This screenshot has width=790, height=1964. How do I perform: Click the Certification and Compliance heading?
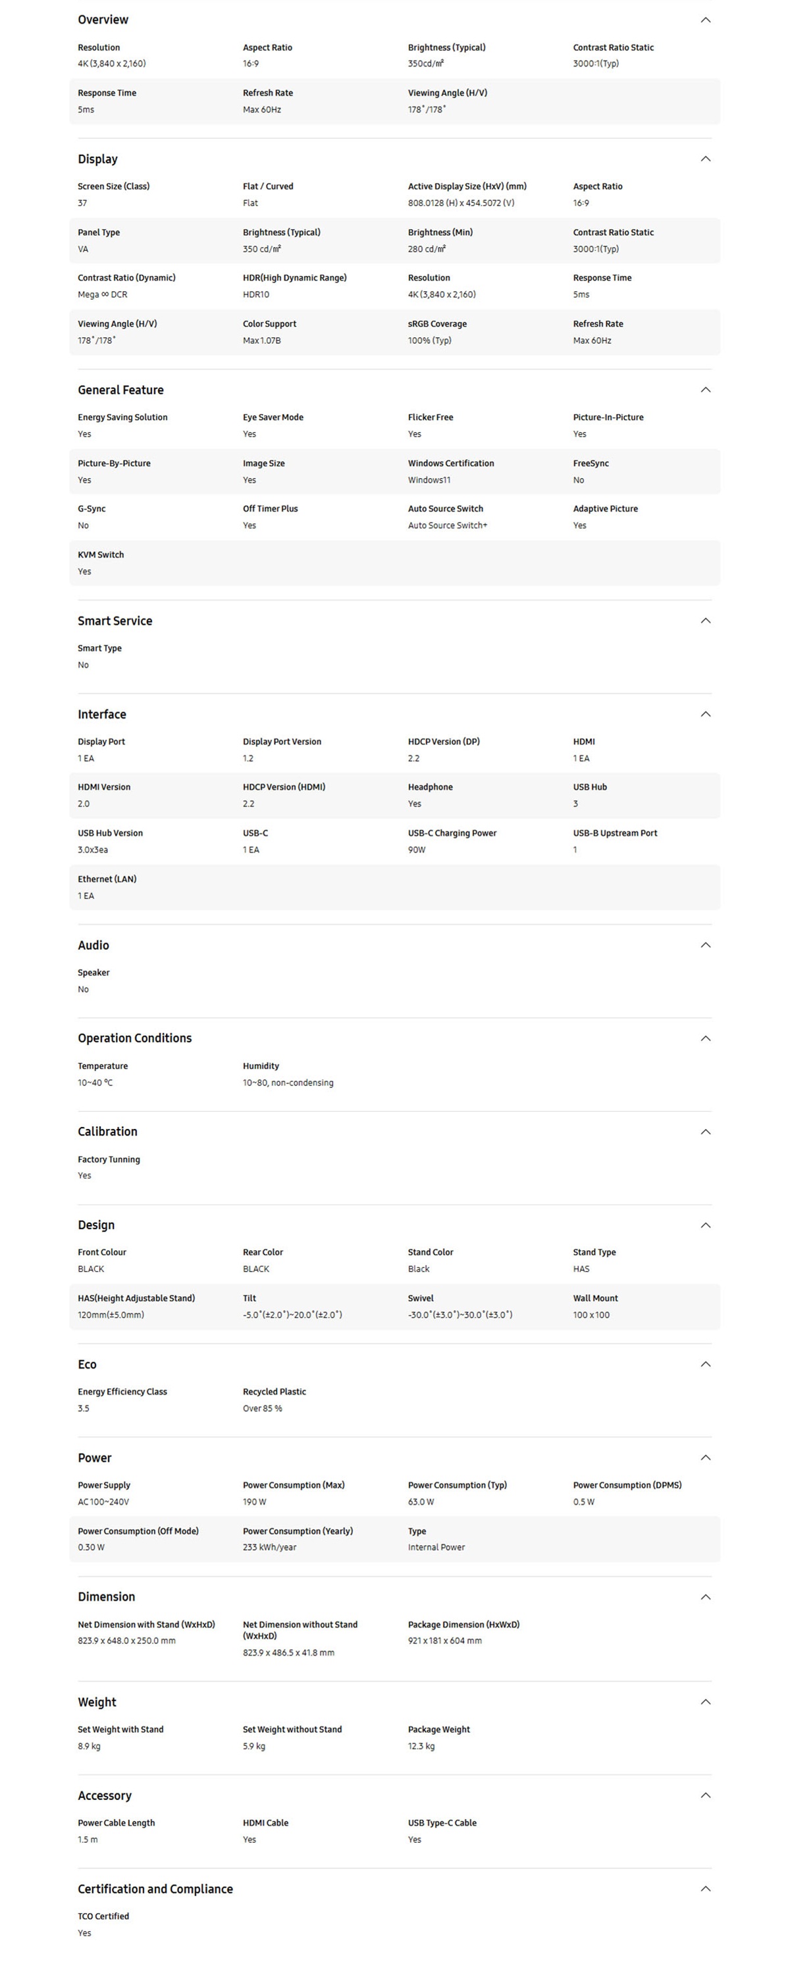pyautogui.click(x=155, y=1890)
